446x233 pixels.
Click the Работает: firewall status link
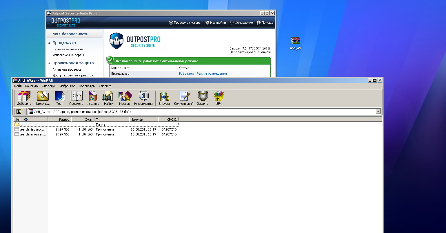coord(186,74)
